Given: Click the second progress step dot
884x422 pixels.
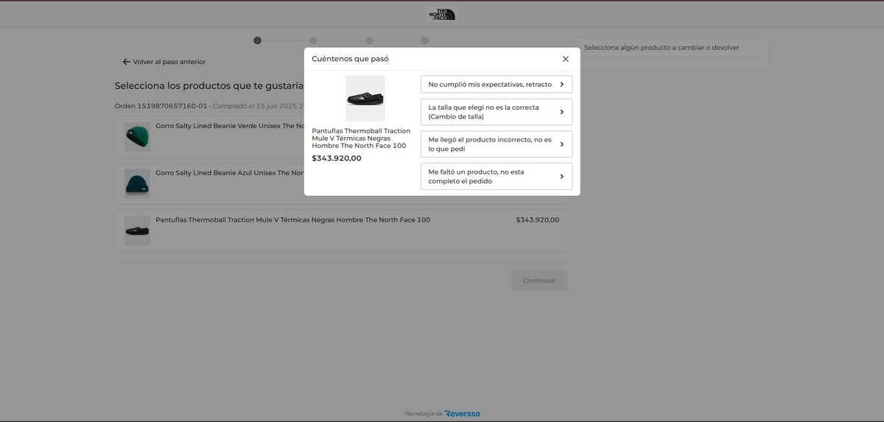Looking at the screenshot, I should [313, 41].
